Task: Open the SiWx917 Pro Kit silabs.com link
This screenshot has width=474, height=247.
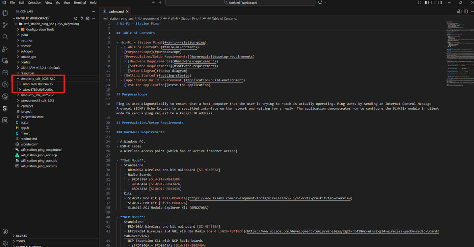Action: coord(271,198)
